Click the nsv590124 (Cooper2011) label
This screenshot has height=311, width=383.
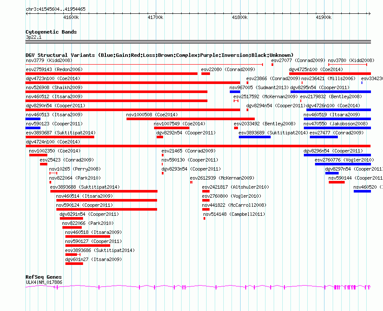84,205
